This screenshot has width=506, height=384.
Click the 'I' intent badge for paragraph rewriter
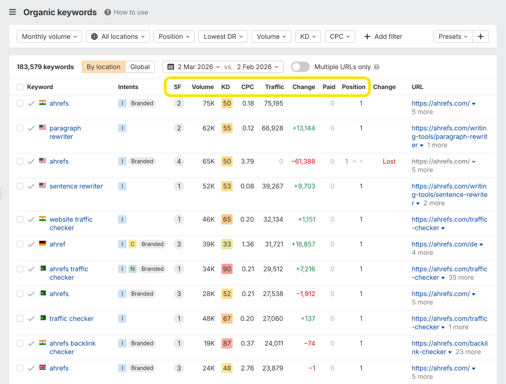tap(122, 128)
